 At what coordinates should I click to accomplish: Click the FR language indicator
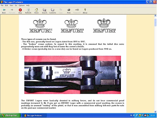point(131,115)
